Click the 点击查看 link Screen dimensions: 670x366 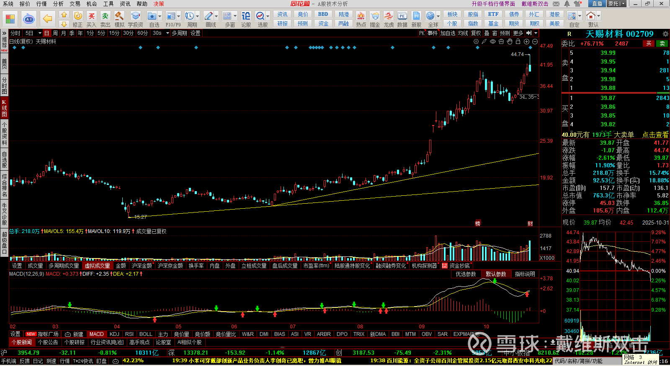[655, 135]
